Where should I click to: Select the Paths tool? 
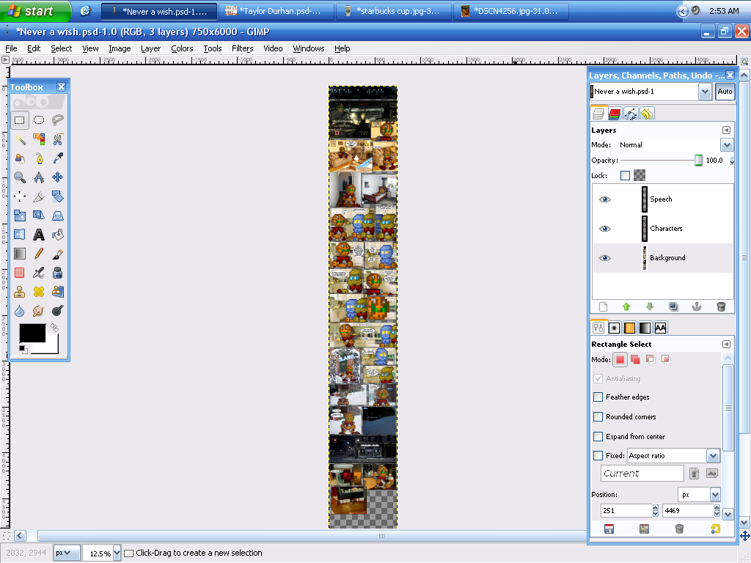click(x=39, y=158)
